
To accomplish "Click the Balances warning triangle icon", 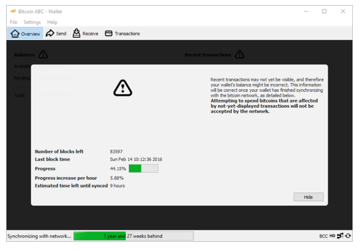I will coord(43,55).
